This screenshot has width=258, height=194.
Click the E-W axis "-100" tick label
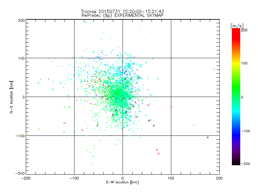tap(74, 178)
